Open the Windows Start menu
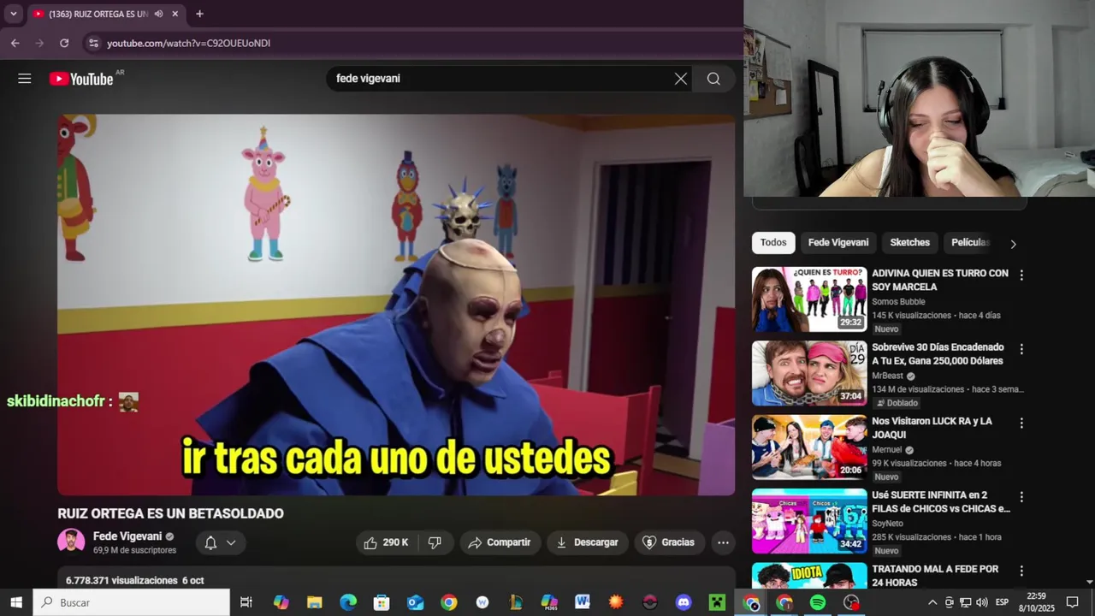 (16, 602)
